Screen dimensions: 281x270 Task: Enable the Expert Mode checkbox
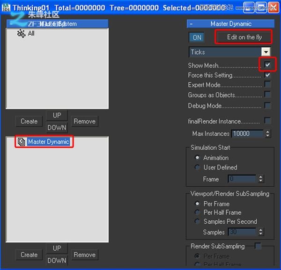coord(267,84)
